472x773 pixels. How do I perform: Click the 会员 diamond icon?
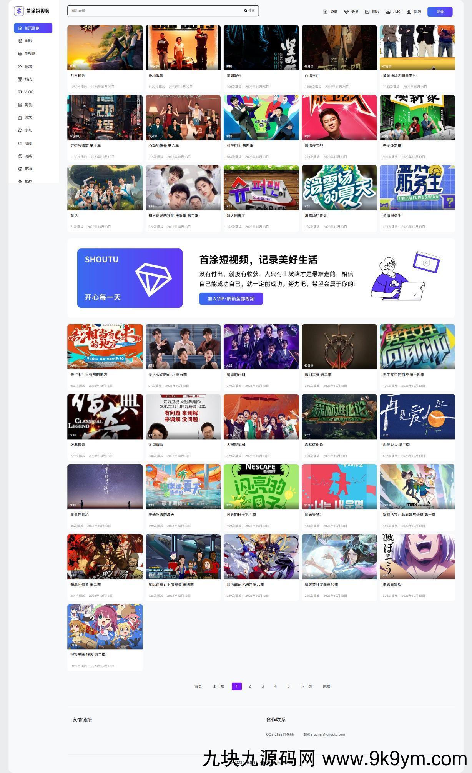346,12
